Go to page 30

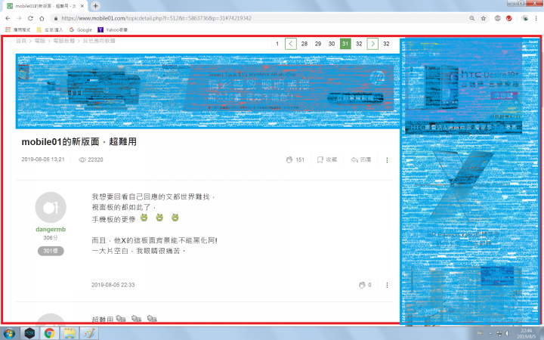click(332, 44)
